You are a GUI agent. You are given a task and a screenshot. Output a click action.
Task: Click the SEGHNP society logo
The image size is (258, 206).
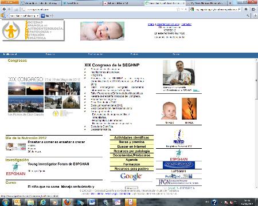click(x=33, y=30)
